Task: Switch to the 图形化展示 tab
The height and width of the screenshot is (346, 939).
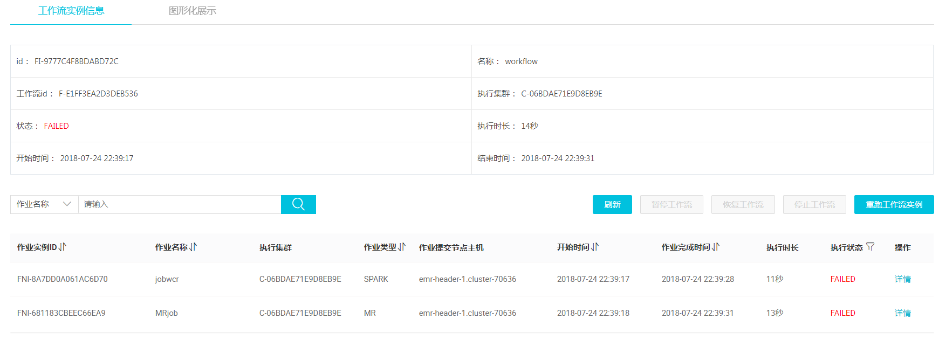Action: (192, 11)
